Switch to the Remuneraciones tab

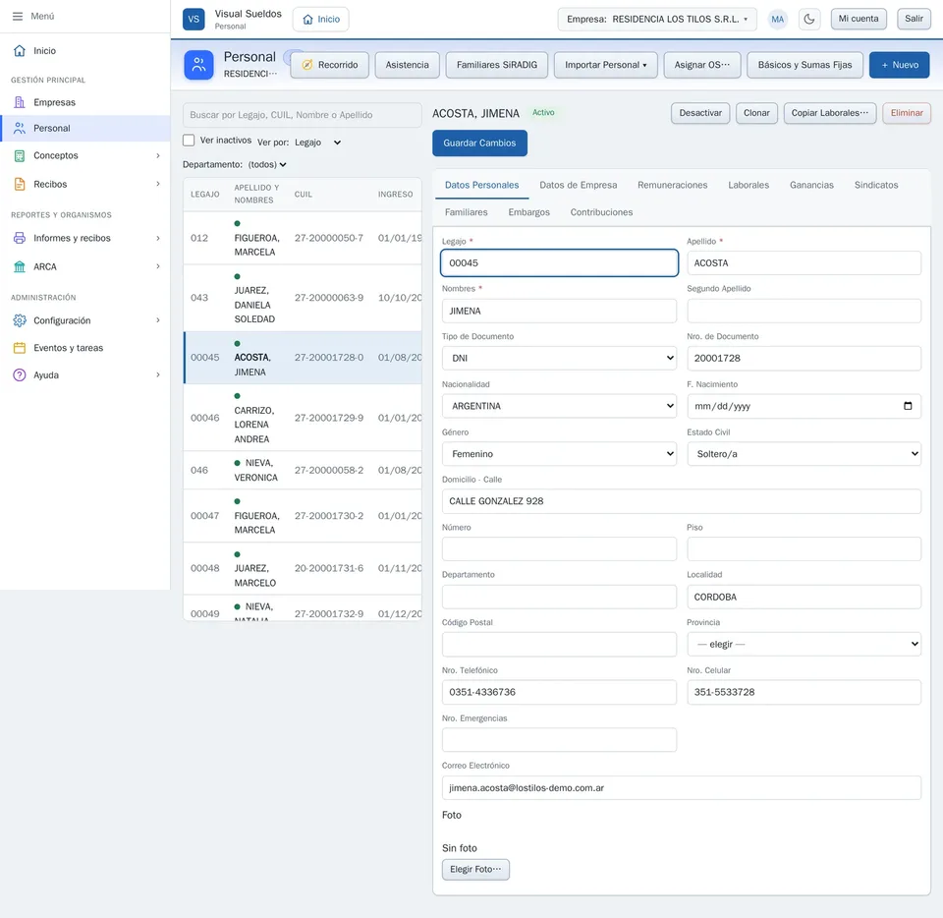(672, 186)
